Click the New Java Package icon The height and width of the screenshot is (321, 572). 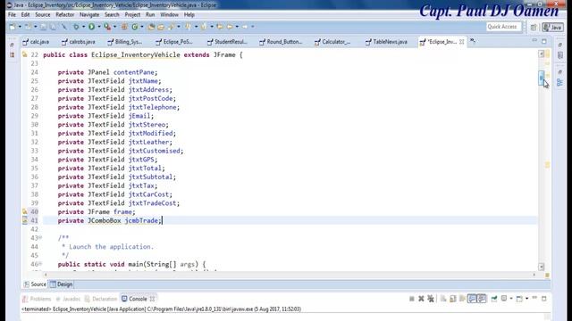pos(124,27)
